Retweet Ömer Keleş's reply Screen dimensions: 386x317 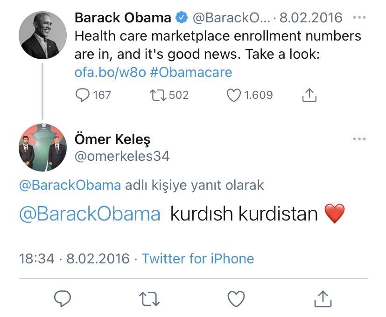tap(150, 298)
